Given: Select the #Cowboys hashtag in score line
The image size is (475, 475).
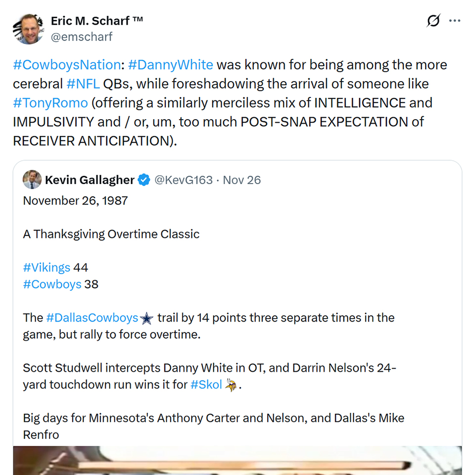Looking at the screenshot, I should (x=52, y=284).
